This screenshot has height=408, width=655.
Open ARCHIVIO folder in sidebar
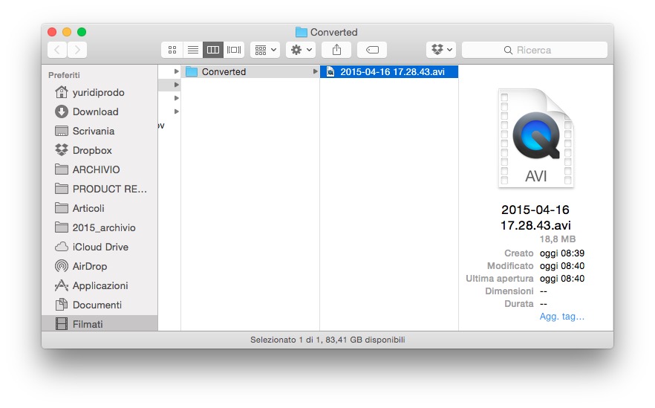coord(100,169)
